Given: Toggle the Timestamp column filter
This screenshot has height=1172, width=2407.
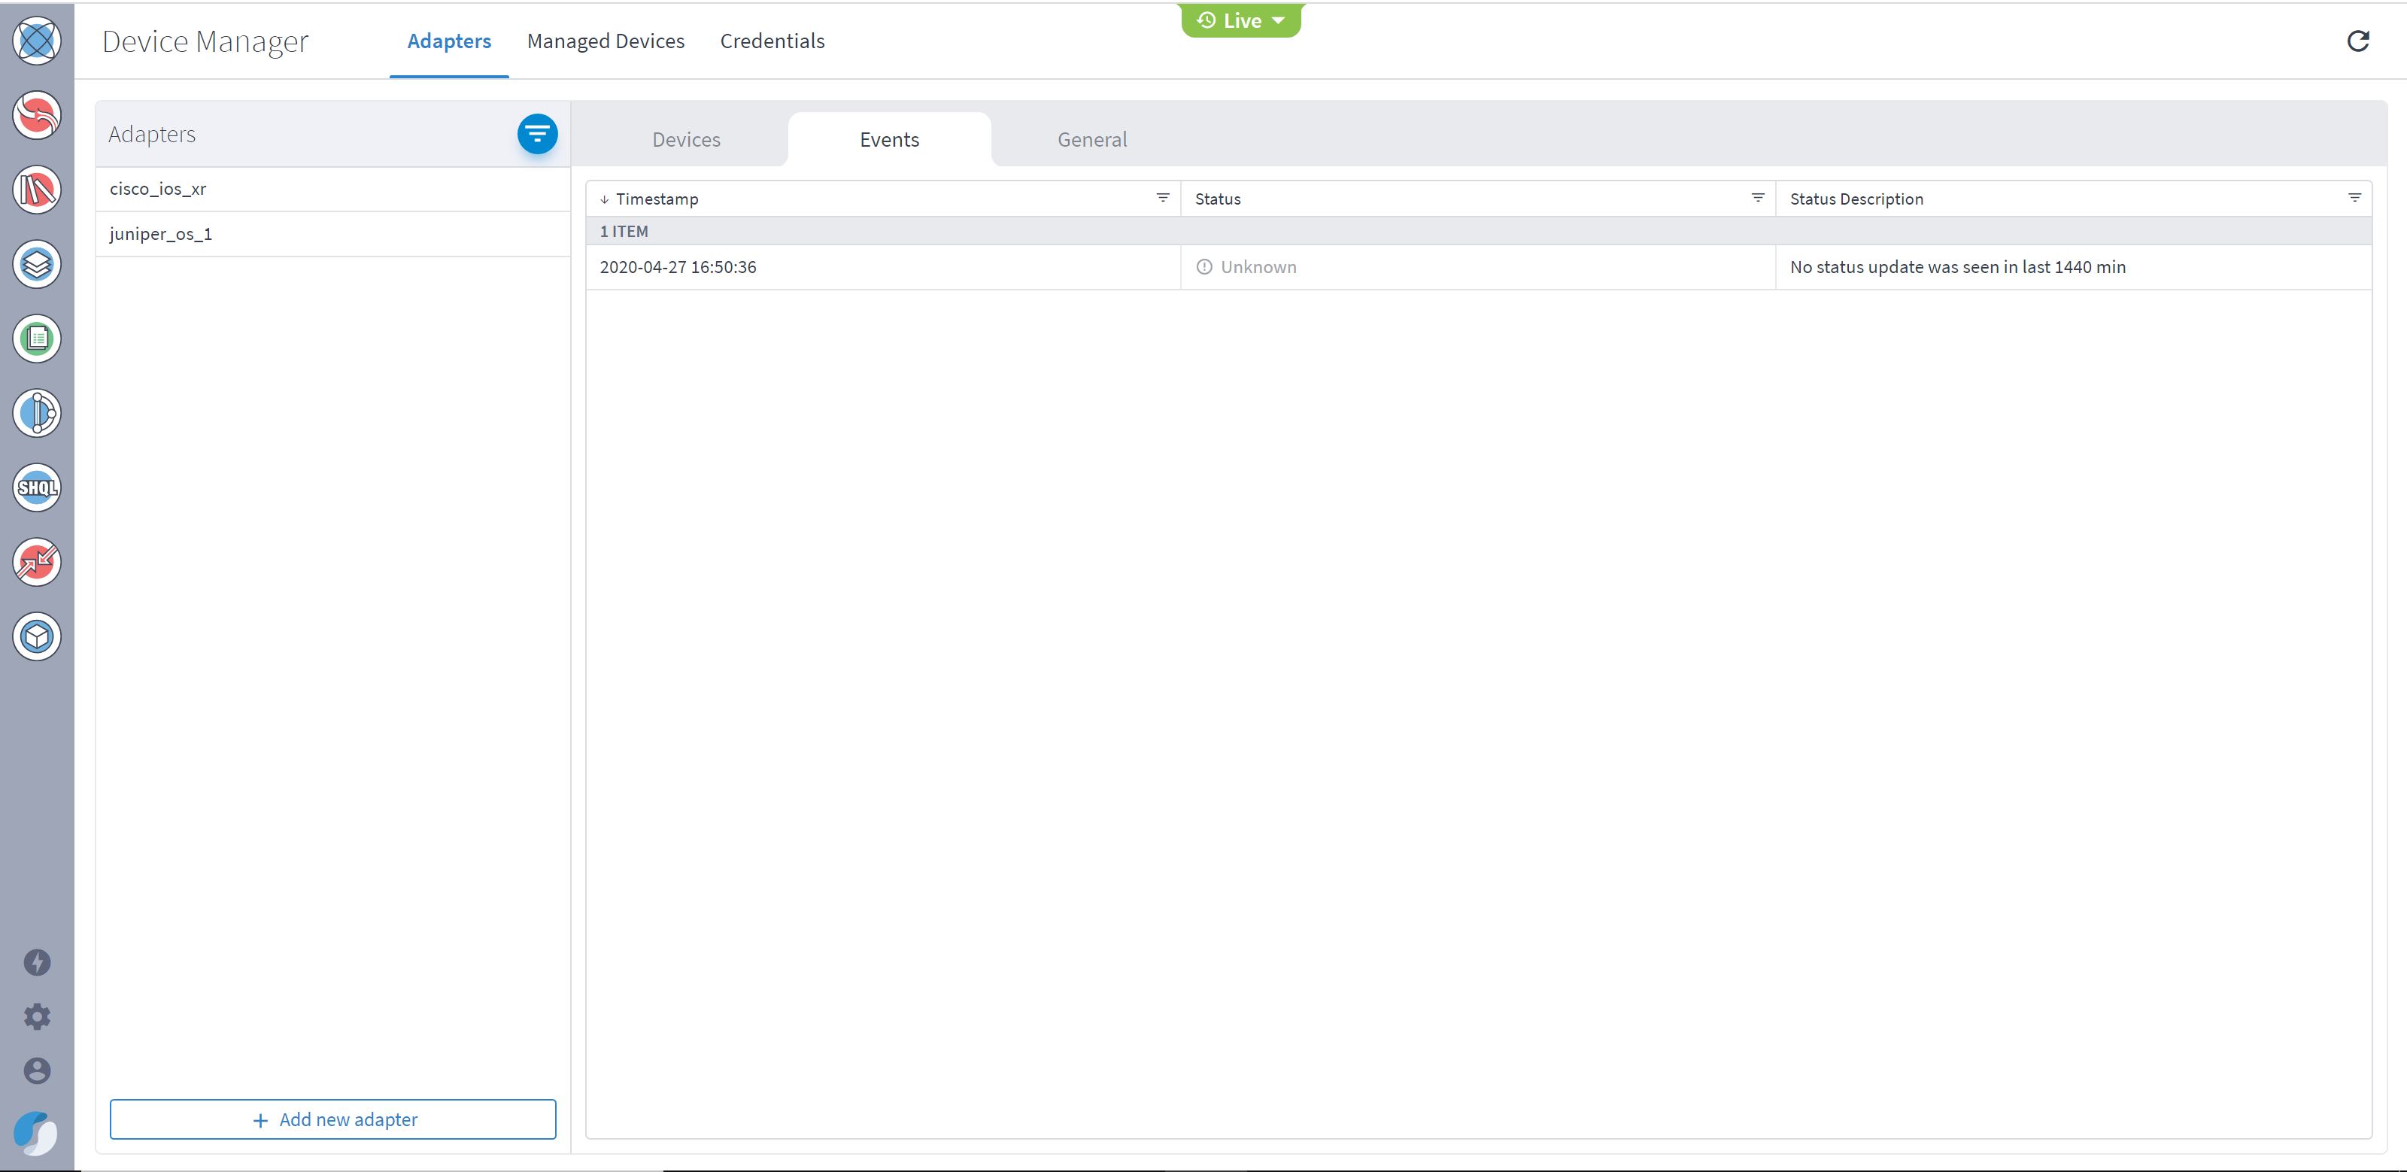Looking at the screenshot, I should click(1161, 198).
